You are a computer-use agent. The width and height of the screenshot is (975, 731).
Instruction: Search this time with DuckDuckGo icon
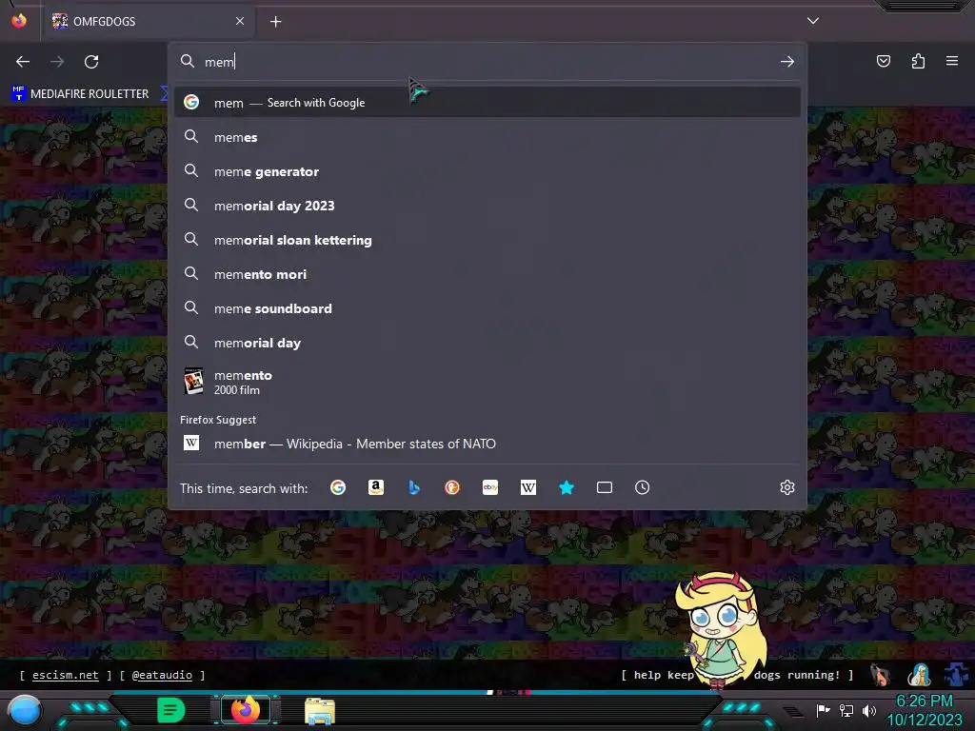[452, 487]
